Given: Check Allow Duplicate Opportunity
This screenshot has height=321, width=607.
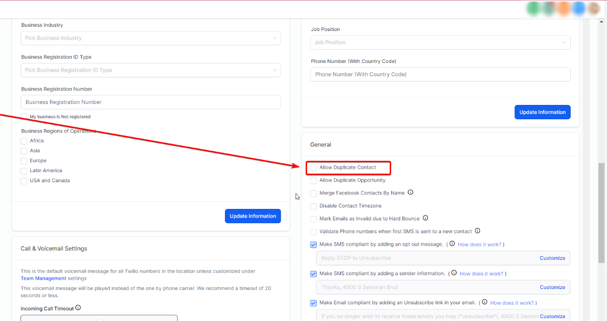Looking at the screenshot, I should (x=313, y=180).
